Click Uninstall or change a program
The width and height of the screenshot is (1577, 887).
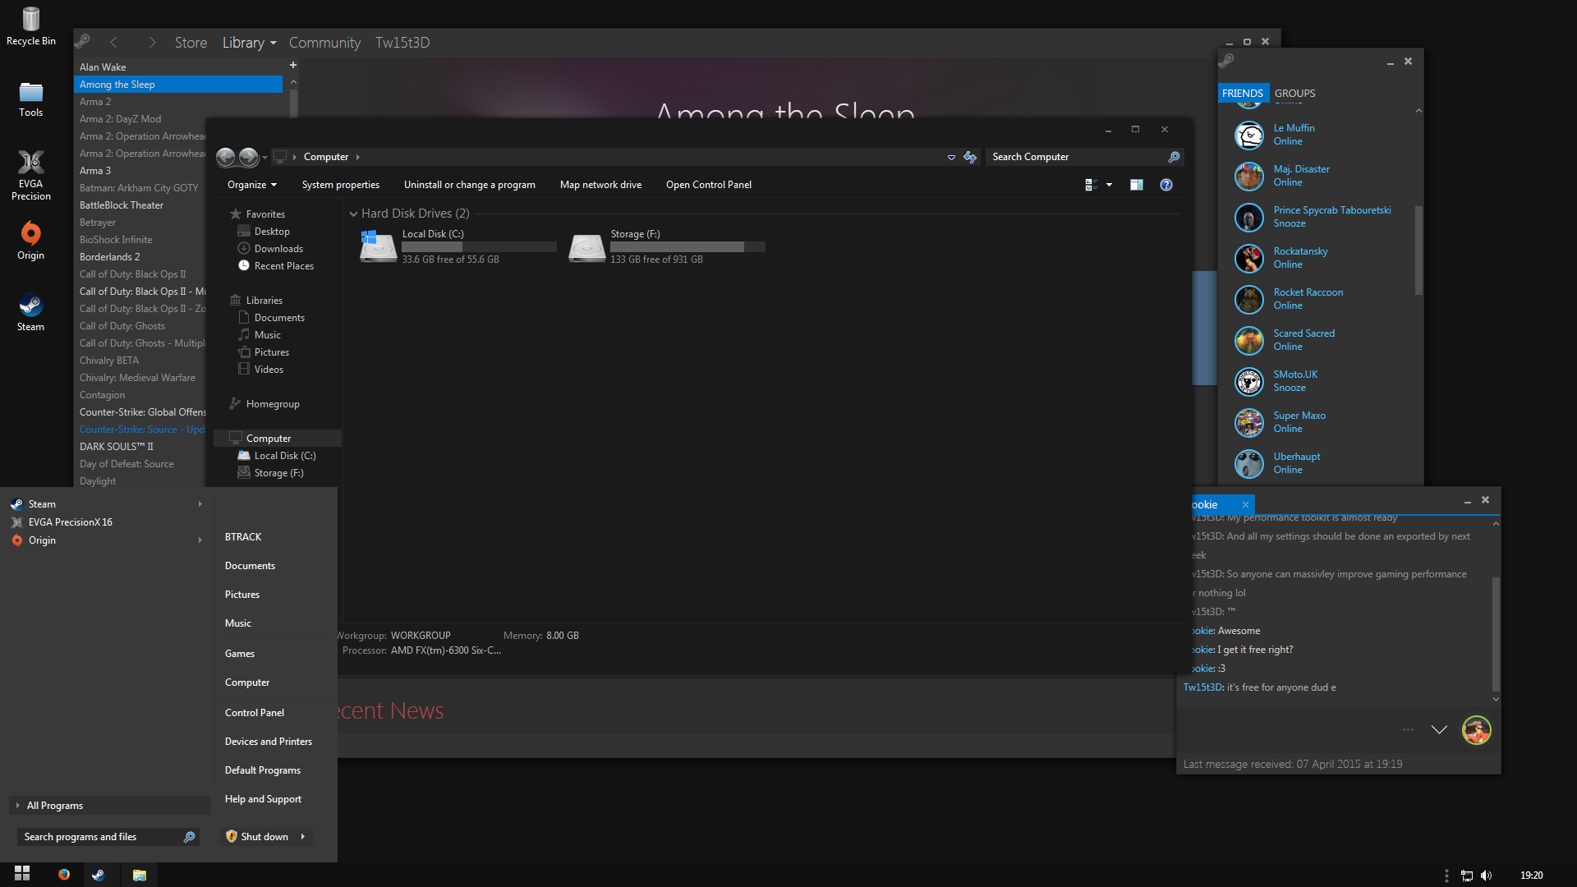pos(470,185)
